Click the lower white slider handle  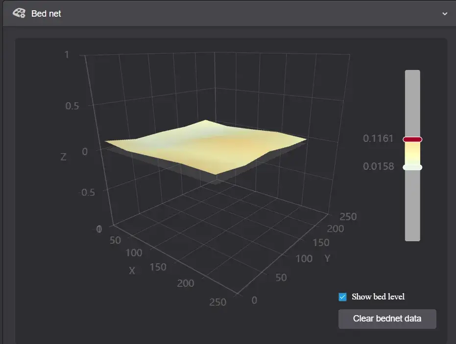412,167
